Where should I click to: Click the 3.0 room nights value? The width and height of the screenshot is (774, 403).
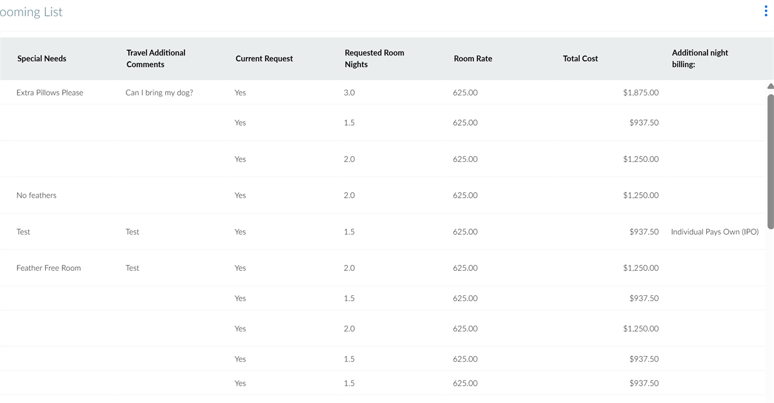click(349, 93)
